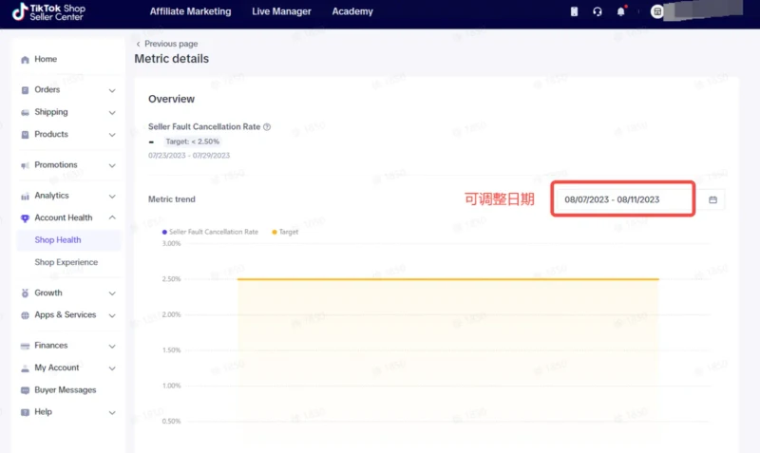
Task: Click the 'Metric trend' heading
Action: pyautogui.click(x=172, y=199)
